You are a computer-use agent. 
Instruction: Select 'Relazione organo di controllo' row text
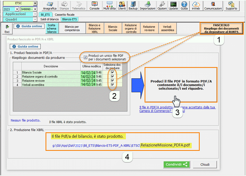click(40, 76)
